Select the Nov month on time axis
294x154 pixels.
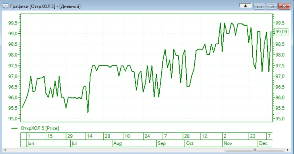pyautogui.click(x=228, y=143)
